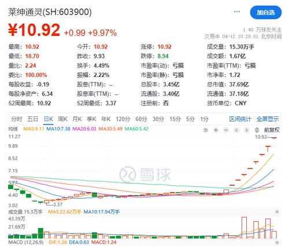Click the tallest red volume bar
Image resolution: width=289 pixels, height=246 pixels.
244,227
